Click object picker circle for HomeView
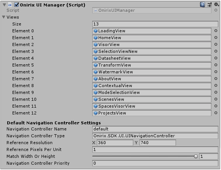Image resolution: width=221 pixels, height=170 pixels. pyautogui.click(x=216, y=38)
